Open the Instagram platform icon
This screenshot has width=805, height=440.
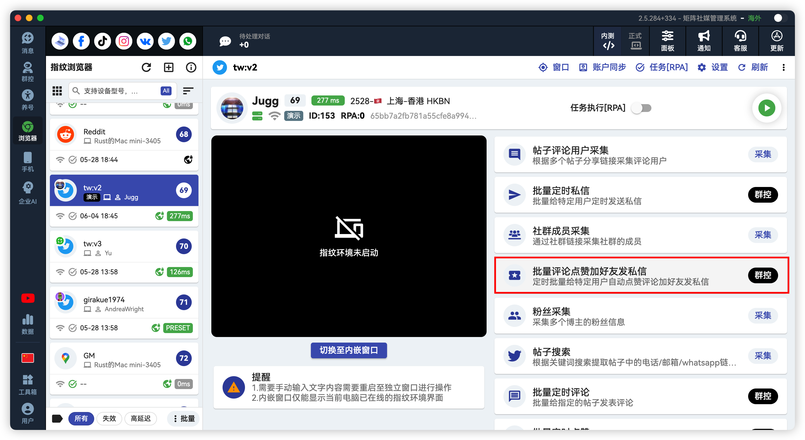(x=124, y=41)
